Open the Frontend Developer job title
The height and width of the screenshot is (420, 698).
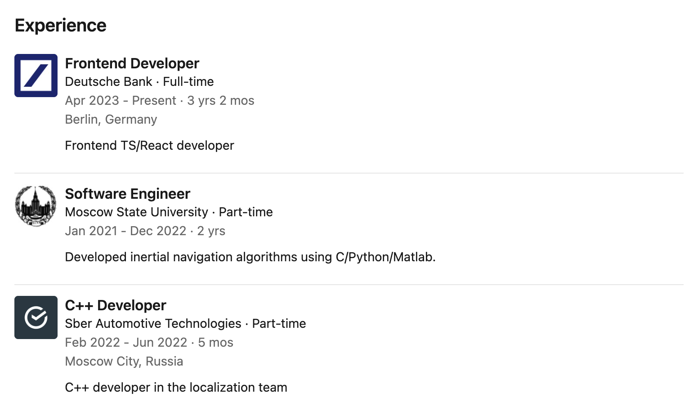132,63
